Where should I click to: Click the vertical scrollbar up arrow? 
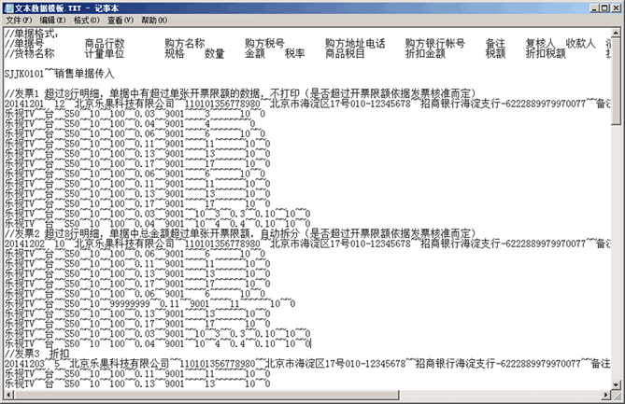pyautogui.click(x=618, y=33)
